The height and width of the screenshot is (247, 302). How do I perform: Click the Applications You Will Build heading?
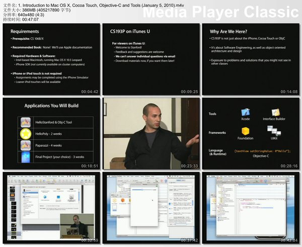[51, 106]
